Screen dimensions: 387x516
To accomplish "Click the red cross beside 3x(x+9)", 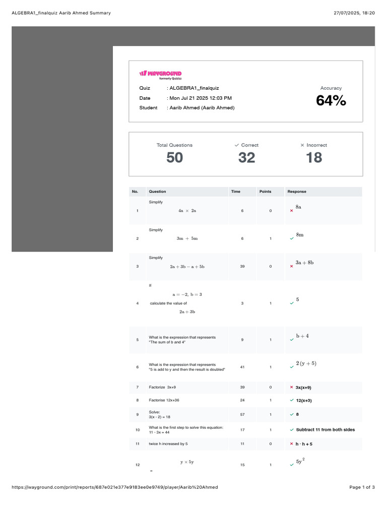I will (291, 388).
